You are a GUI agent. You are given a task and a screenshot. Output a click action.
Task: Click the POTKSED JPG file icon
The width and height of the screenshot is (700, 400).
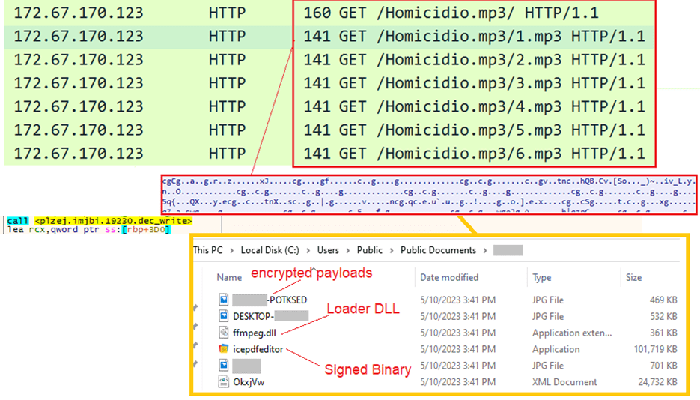click(223, 300)
